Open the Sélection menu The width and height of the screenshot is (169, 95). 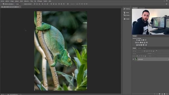coord(26,1)
